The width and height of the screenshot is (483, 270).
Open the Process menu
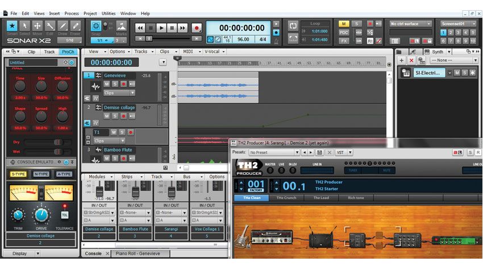pos(72,13)
